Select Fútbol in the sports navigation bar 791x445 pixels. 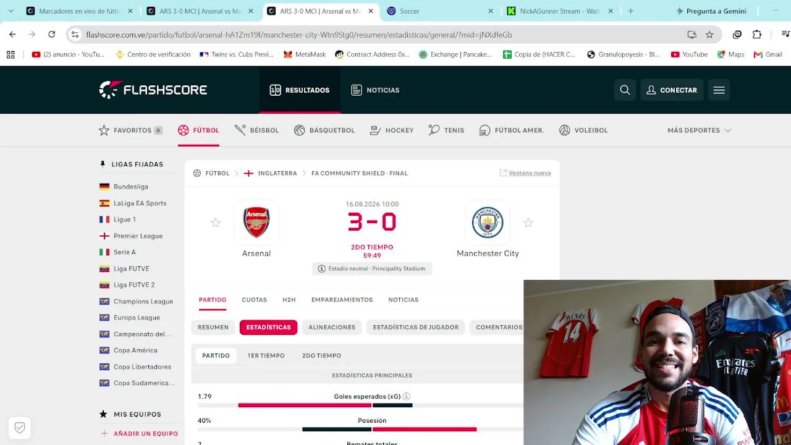pos(198,130)
